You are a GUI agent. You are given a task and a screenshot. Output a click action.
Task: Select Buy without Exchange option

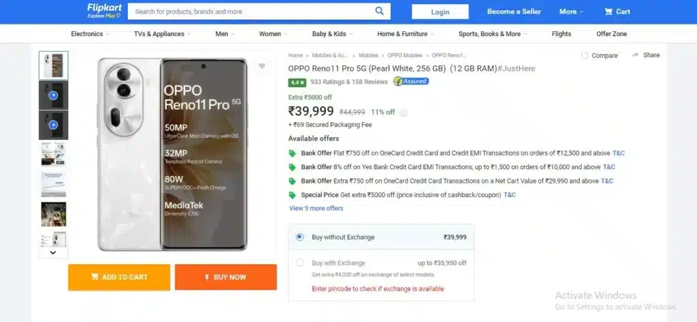(x=299, y=237)
